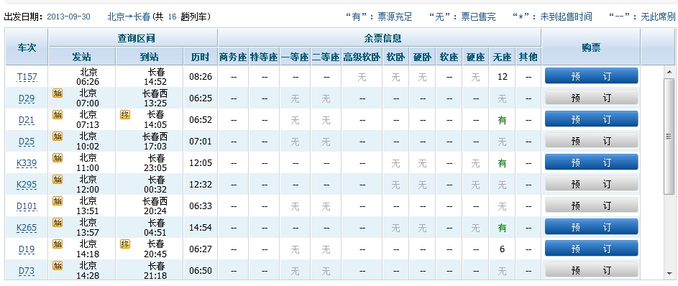678x286 pixels.
Task: Open train D19 details link
Action: coord(27,249)
